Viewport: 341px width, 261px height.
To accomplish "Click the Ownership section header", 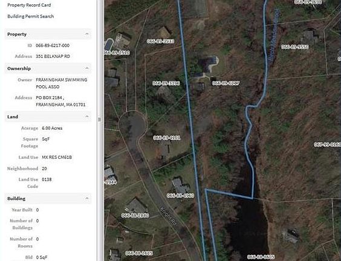I will click(48, 68).
